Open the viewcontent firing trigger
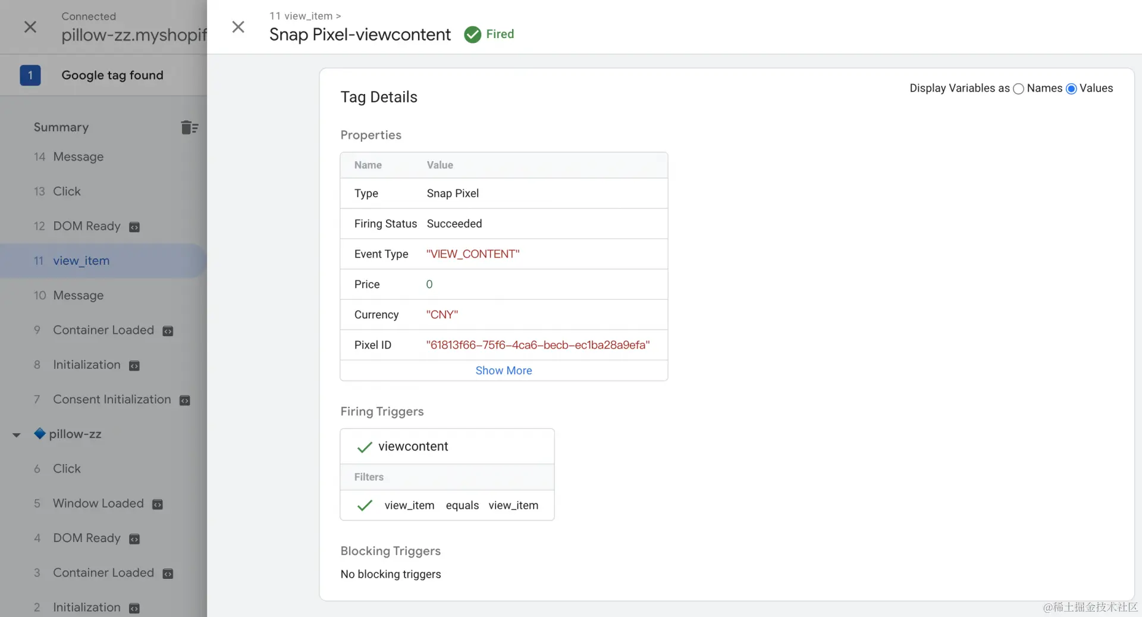Viewport: 1142px width, 617px height. coord(413,446)
